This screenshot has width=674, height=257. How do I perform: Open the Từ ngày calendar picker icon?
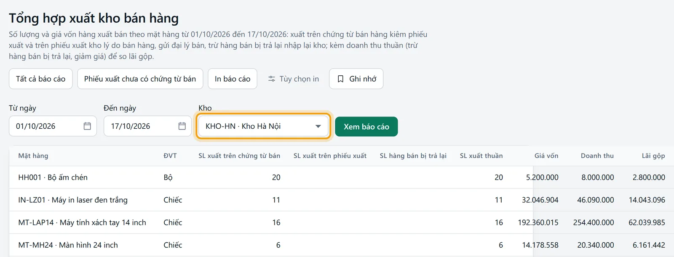pyautogui.click(x=87, y=126)
